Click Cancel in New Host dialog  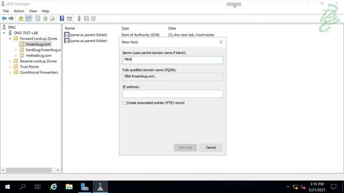tap(211, 147)
